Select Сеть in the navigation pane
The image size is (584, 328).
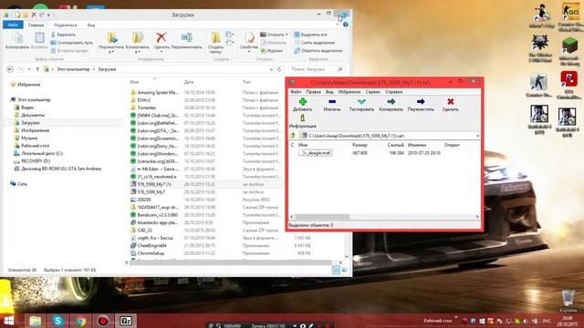18,184
